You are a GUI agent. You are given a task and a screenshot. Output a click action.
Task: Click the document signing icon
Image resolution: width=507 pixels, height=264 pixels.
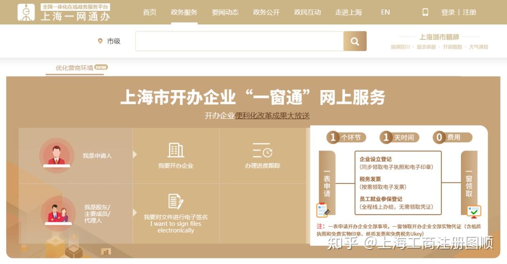(176, 201)
